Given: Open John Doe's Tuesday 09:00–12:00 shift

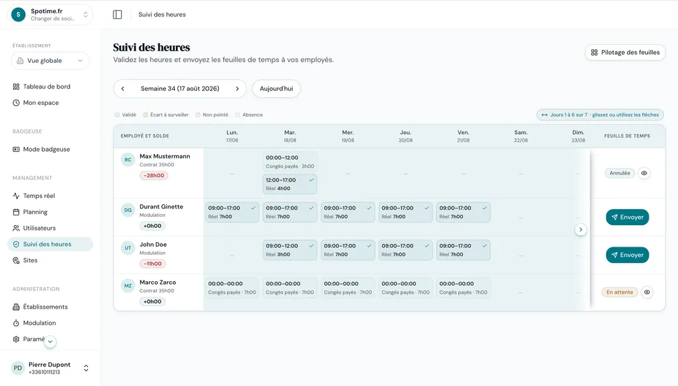Looking at the screenshot, I should (289, 250).
